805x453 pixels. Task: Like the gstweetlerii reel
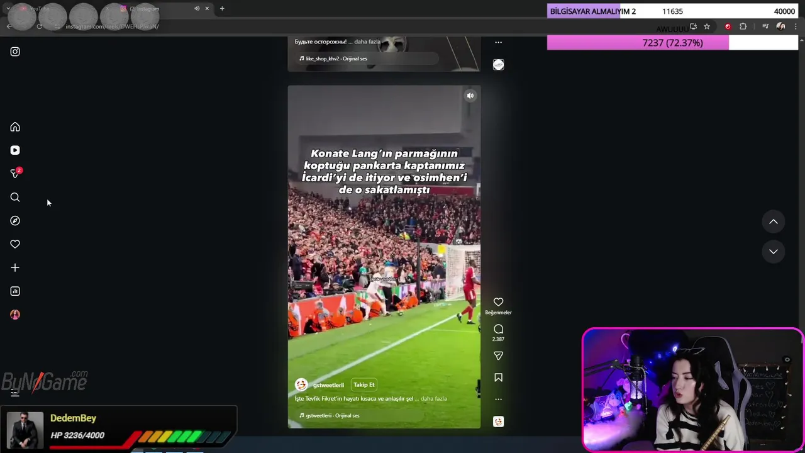click(x=498, y=302)
